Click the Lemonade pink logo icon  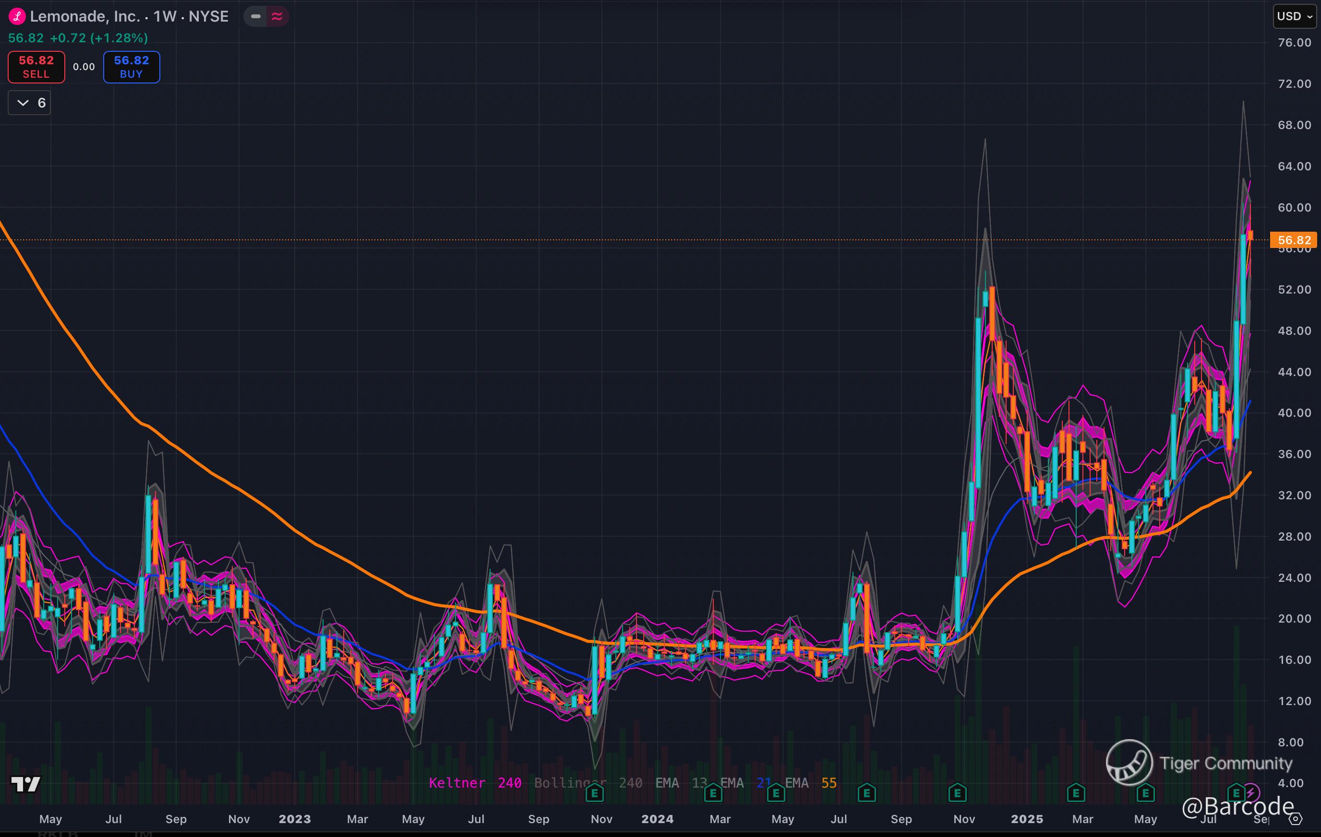pyautogui.click(x=17, y=16)
